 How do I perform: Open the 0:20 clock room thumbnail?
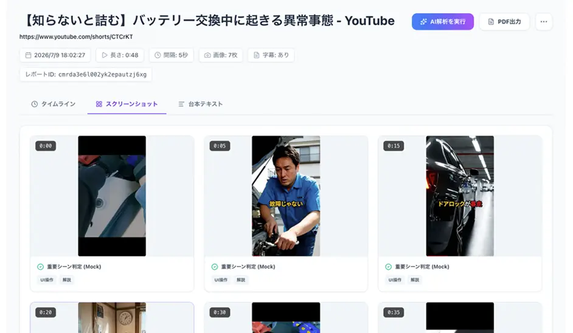112,317
